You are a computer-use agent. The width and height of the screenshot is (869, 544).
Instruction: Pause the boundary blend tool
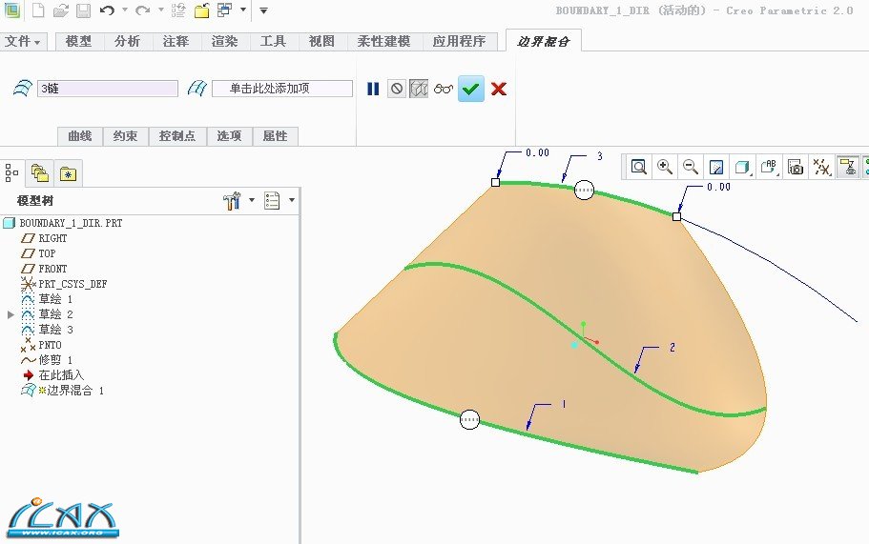click(373, 89)
